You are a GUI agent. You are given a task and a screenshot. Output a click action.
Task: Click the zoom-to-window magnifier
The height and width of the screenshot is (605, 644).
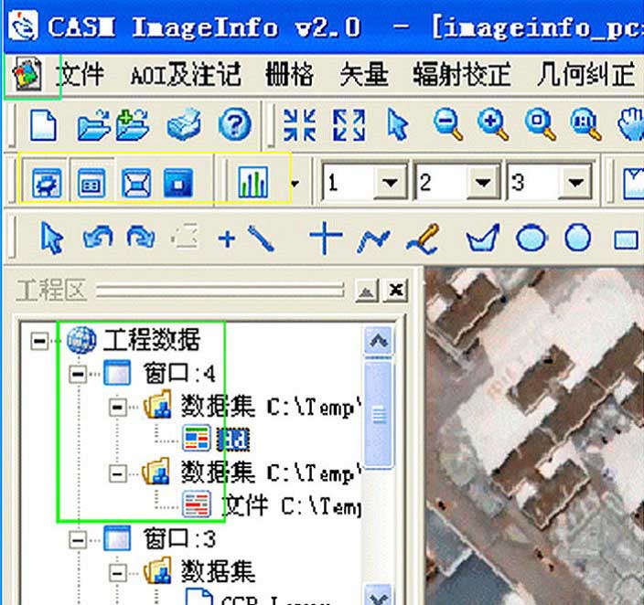(x=541, y=124)
